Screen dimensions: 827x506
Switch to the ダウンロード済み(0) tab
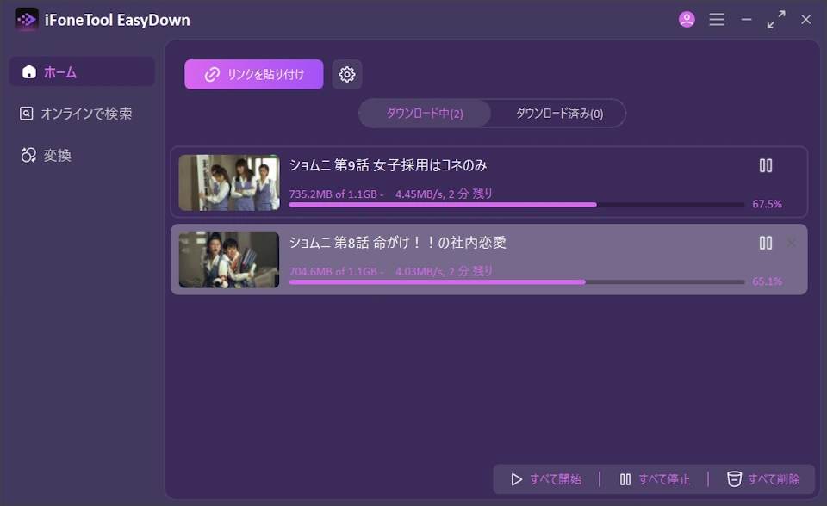(x=559, y=114)
